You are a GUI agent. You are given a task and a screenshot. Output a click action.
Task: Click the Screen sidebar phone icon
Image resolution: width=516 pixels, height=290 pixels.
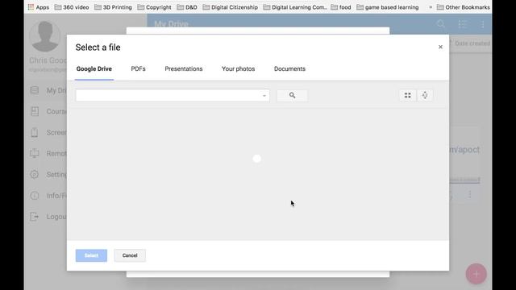[35, 132]
